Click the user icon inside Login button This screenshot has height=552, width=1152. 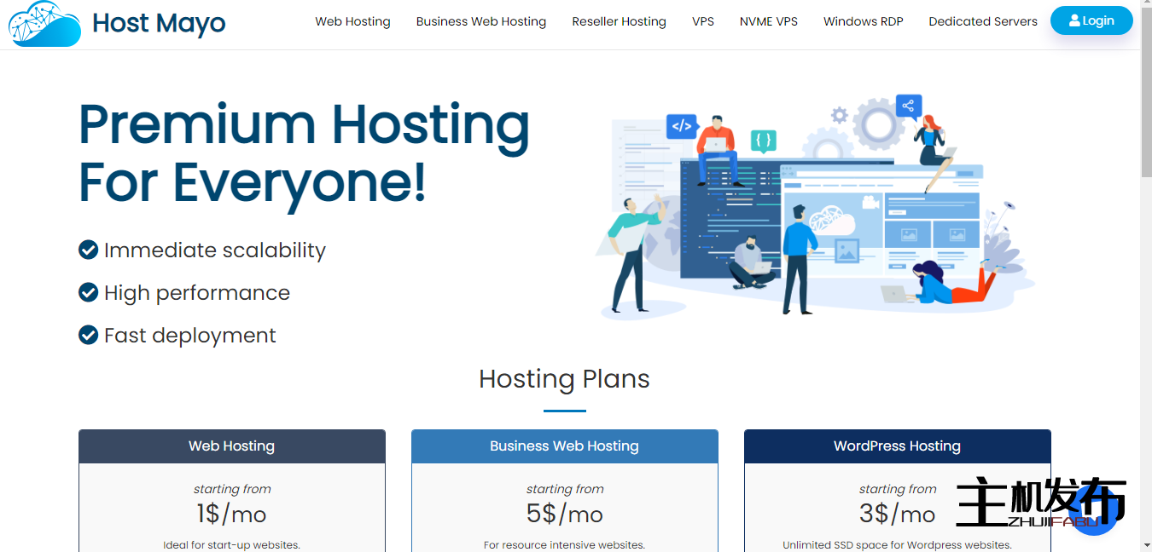pos(1074,21)
